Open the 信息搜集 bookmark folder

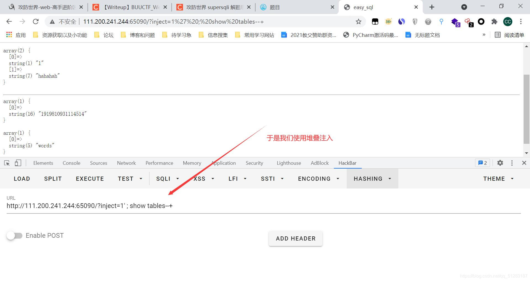pyautogui.click(x=213, y=35)
